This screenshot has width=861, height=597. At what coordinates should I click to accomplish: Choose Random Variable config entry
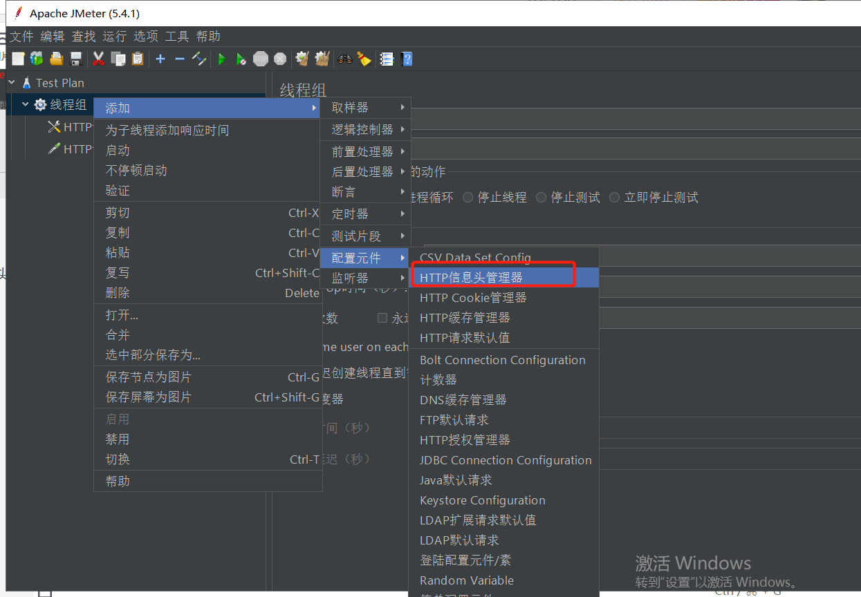(x=504, y=580)
